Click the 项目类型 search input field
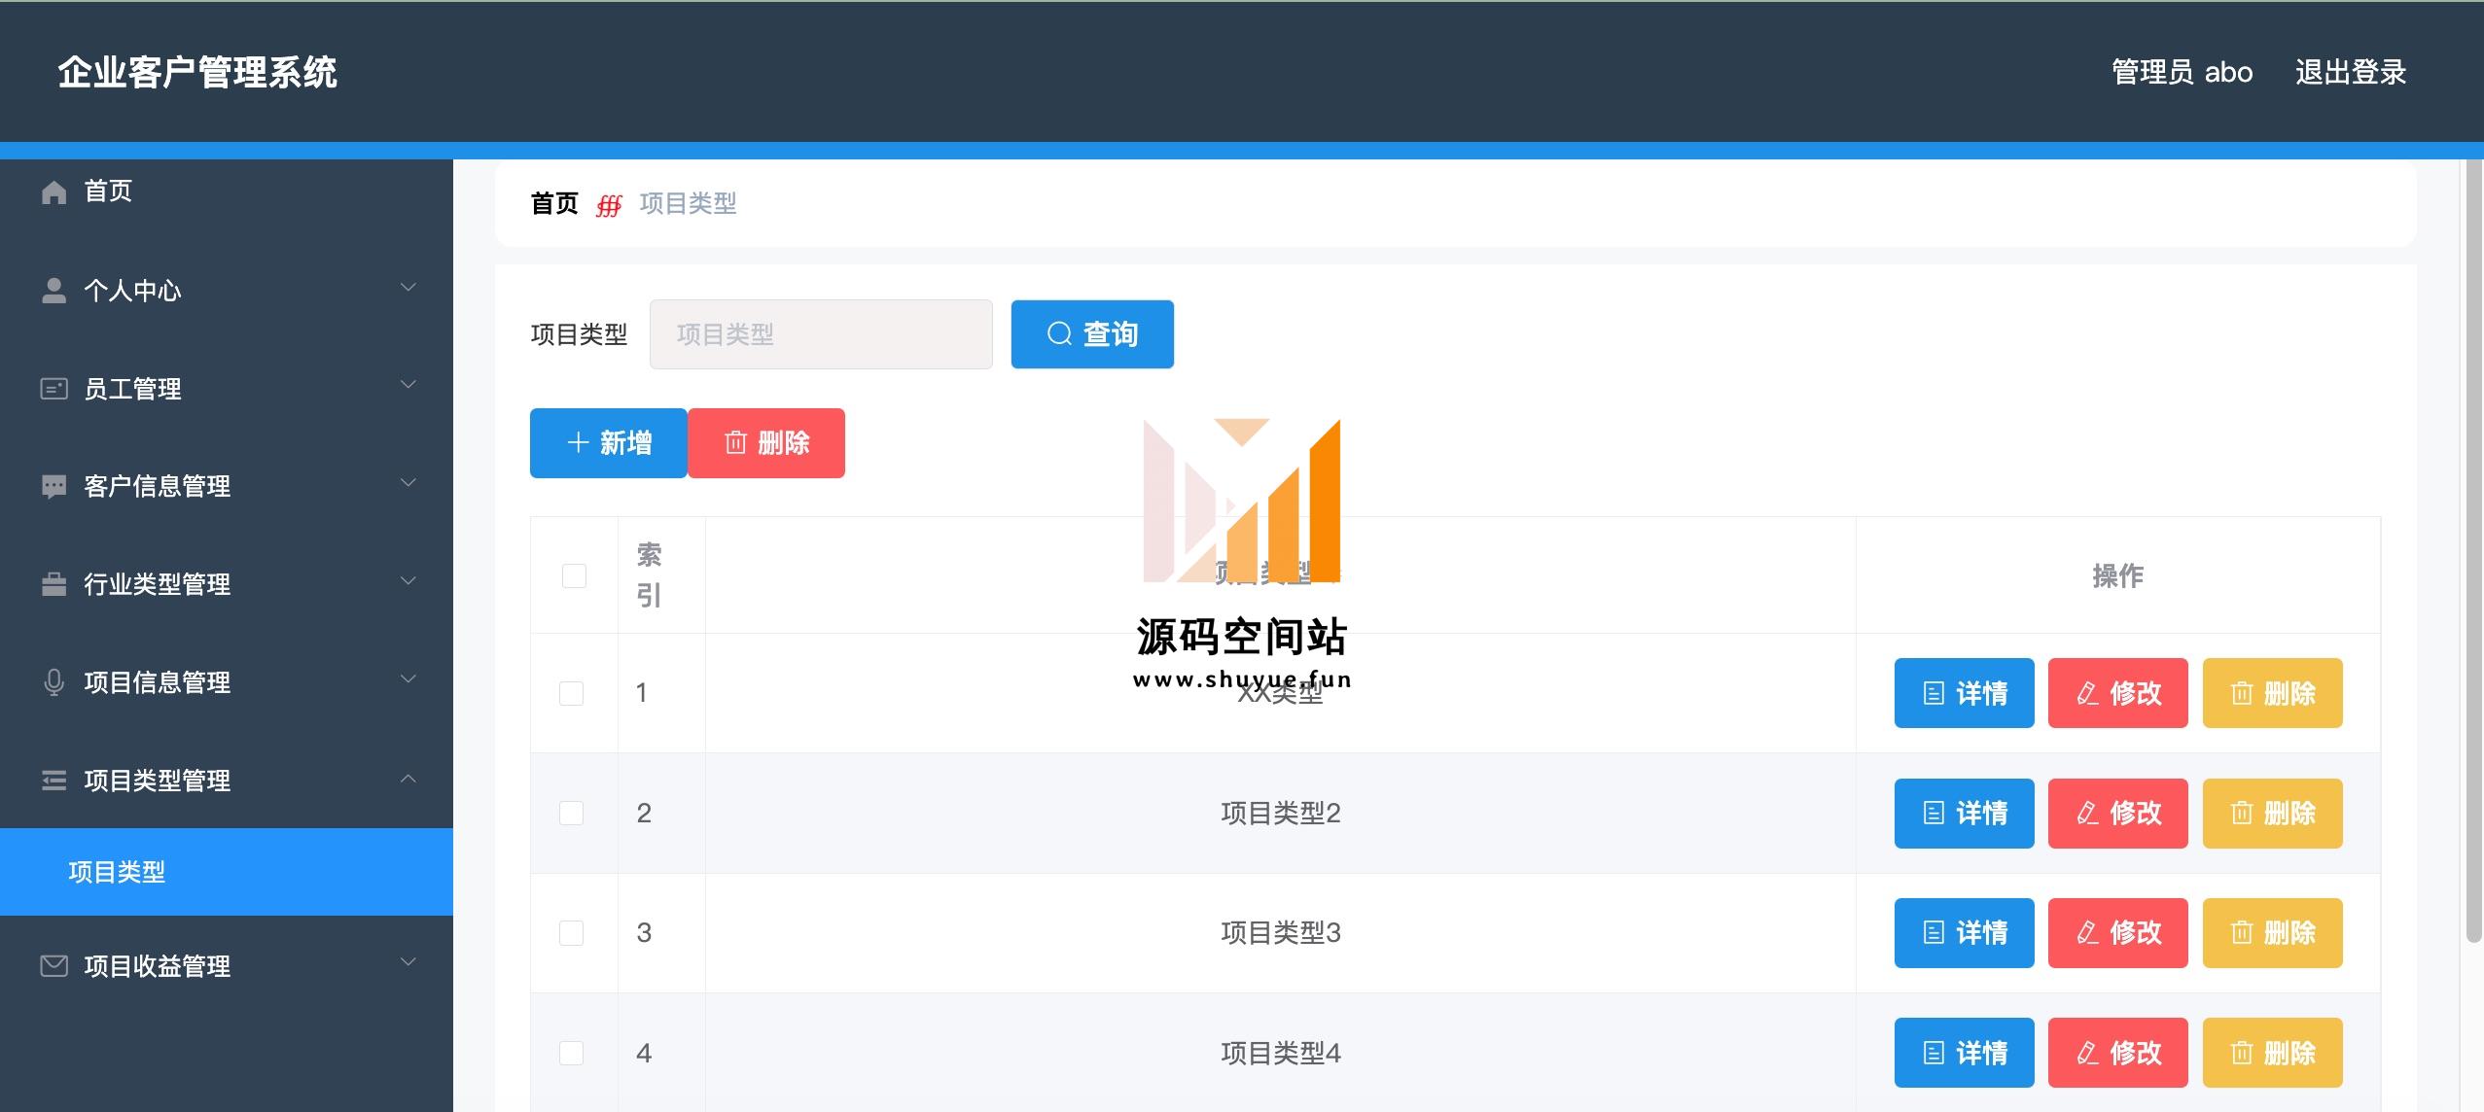 pos(821,334)
